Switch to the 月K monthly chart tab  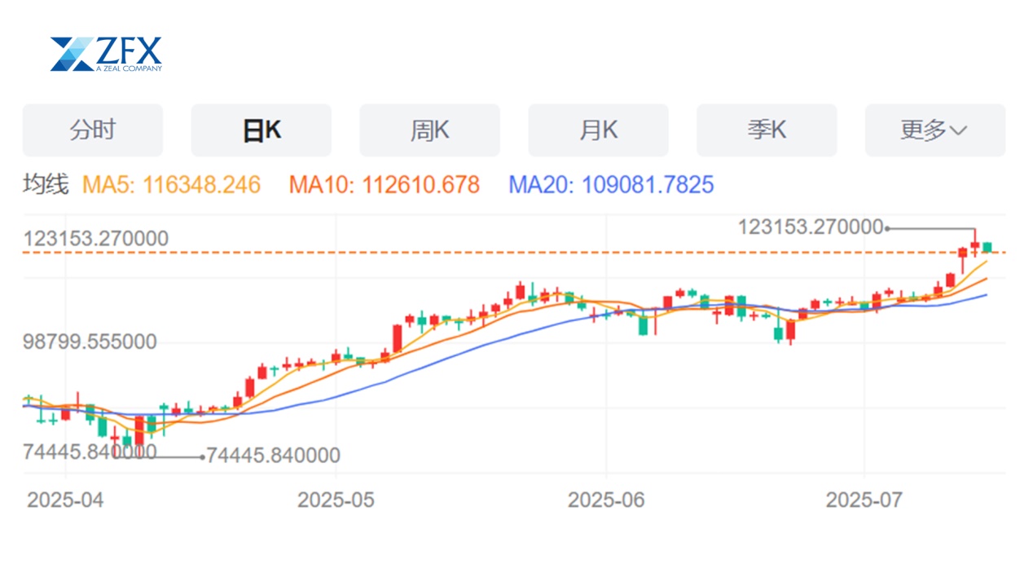tap(599, 130)
